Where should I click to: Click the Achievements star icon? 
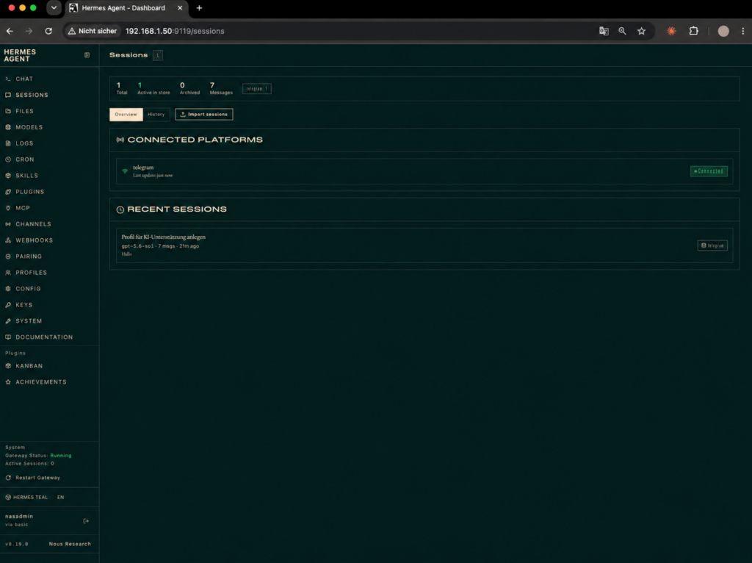8,382
